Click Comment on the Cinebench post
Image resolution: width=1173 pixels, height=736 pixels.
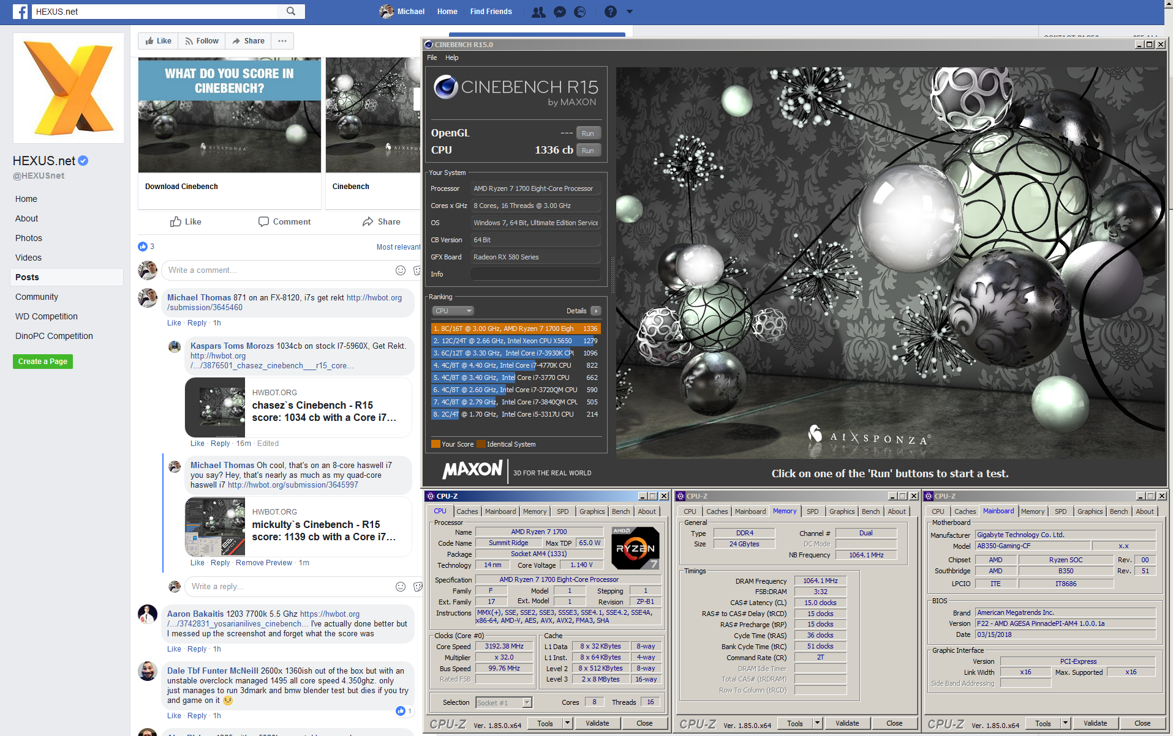[284, 221]
